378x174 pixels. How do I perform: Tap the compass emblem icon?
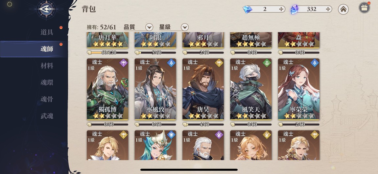point(47,10)
